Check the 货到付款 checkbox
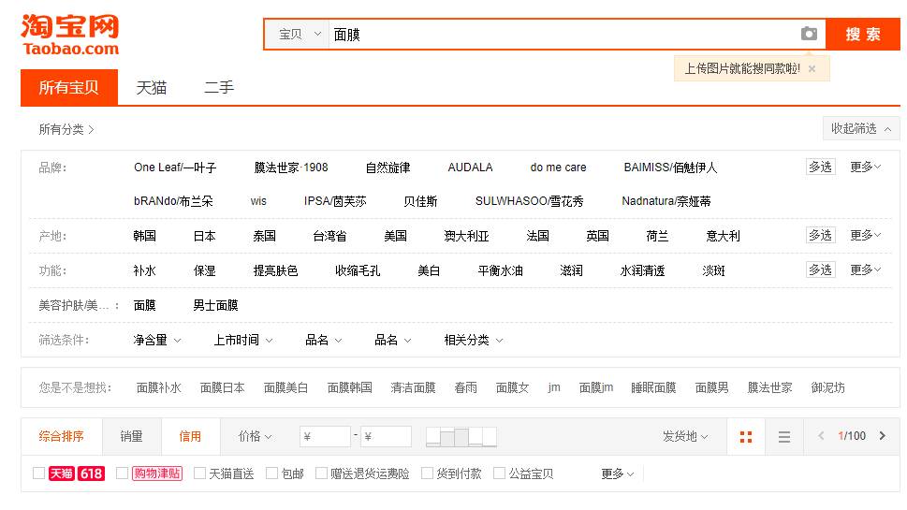Viewport: 907px width, 510px height. (x=428, y=473)
